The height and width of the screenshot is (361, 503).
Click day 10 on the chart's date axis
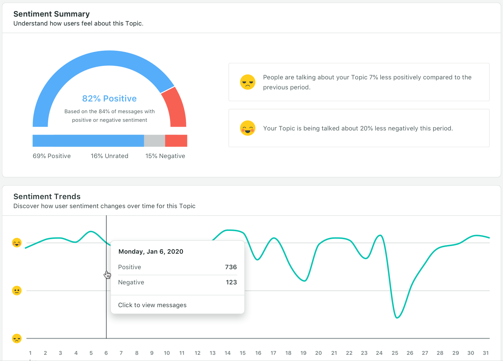[x=167, y=353]
